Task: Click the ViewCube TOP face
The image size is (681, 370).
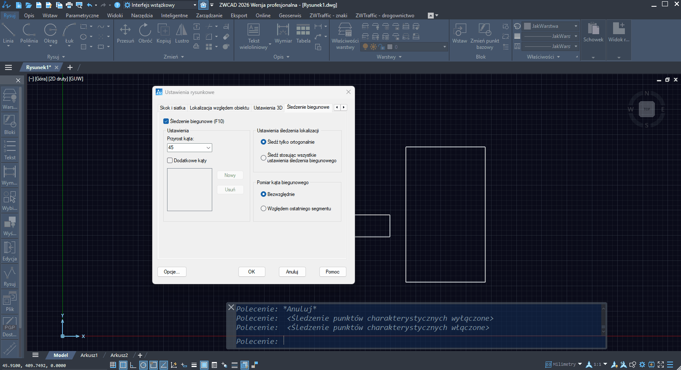Action: click(x=646, y=109)
